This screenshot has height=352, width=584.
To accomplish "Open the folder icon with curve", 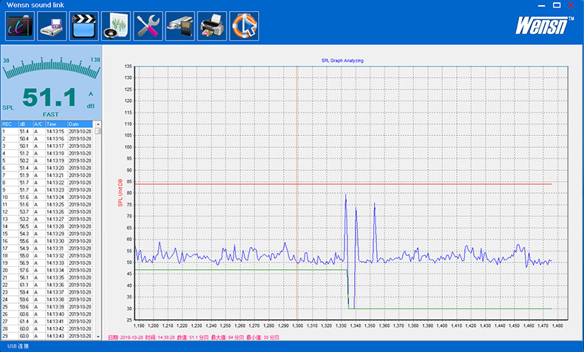I will [x=18, y=26].
